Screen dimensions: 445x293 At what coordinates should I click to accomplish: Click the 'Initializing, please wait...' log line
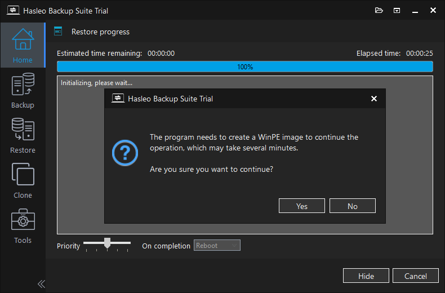coord(96,83)
